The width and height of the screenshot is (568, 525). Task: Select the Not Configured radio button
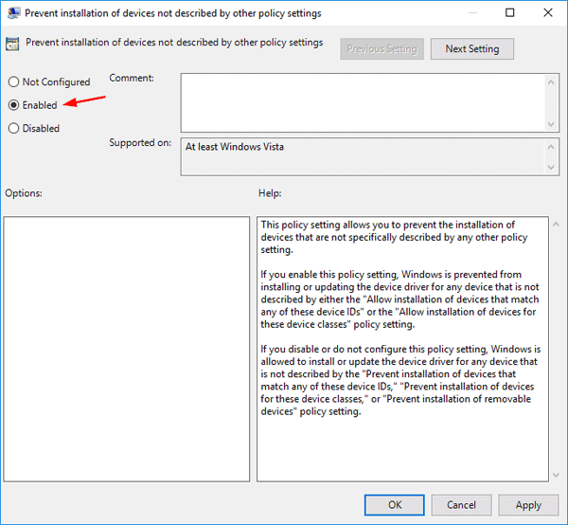tap(13, 82)
